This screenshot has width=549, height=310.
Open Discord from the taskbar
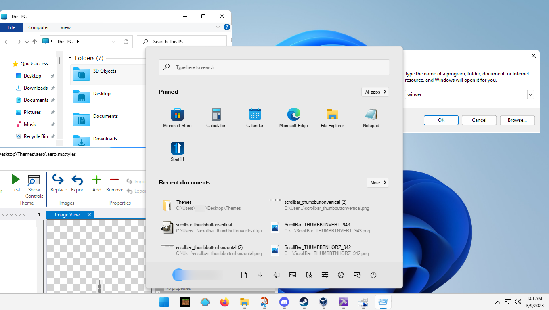click(x=284, y=302)
